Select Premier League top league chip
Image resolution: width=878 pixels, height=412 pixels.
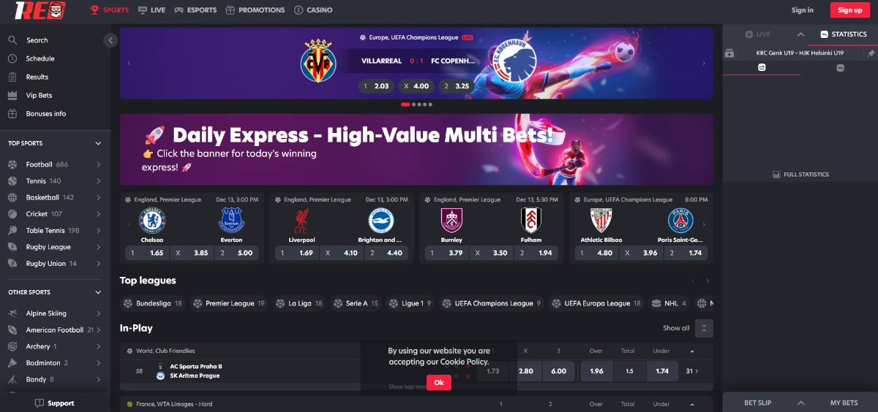pyautogui.click(x=228, y=303)
